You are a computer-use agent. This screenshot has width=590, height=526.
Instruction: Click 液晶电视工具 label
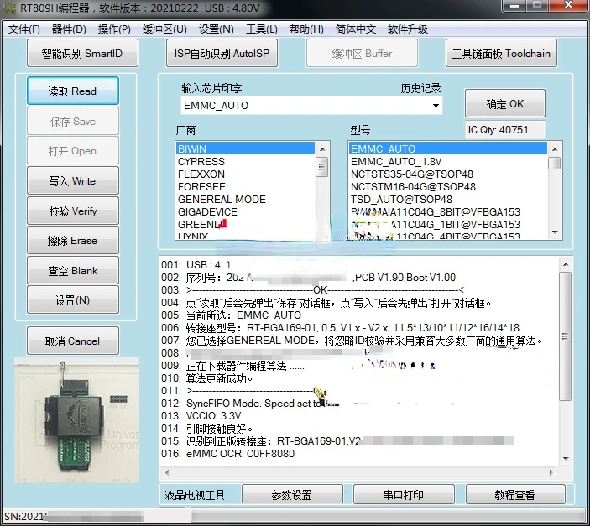coord(195,495)
